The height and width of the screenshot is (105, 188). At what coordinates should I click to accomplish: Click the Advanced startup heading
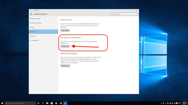tap(69, 53)
